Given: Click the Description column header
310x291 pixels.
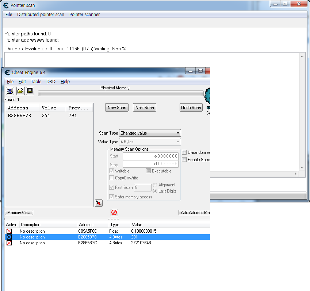Looking at the screenshot, I should (x=49, y=225).
